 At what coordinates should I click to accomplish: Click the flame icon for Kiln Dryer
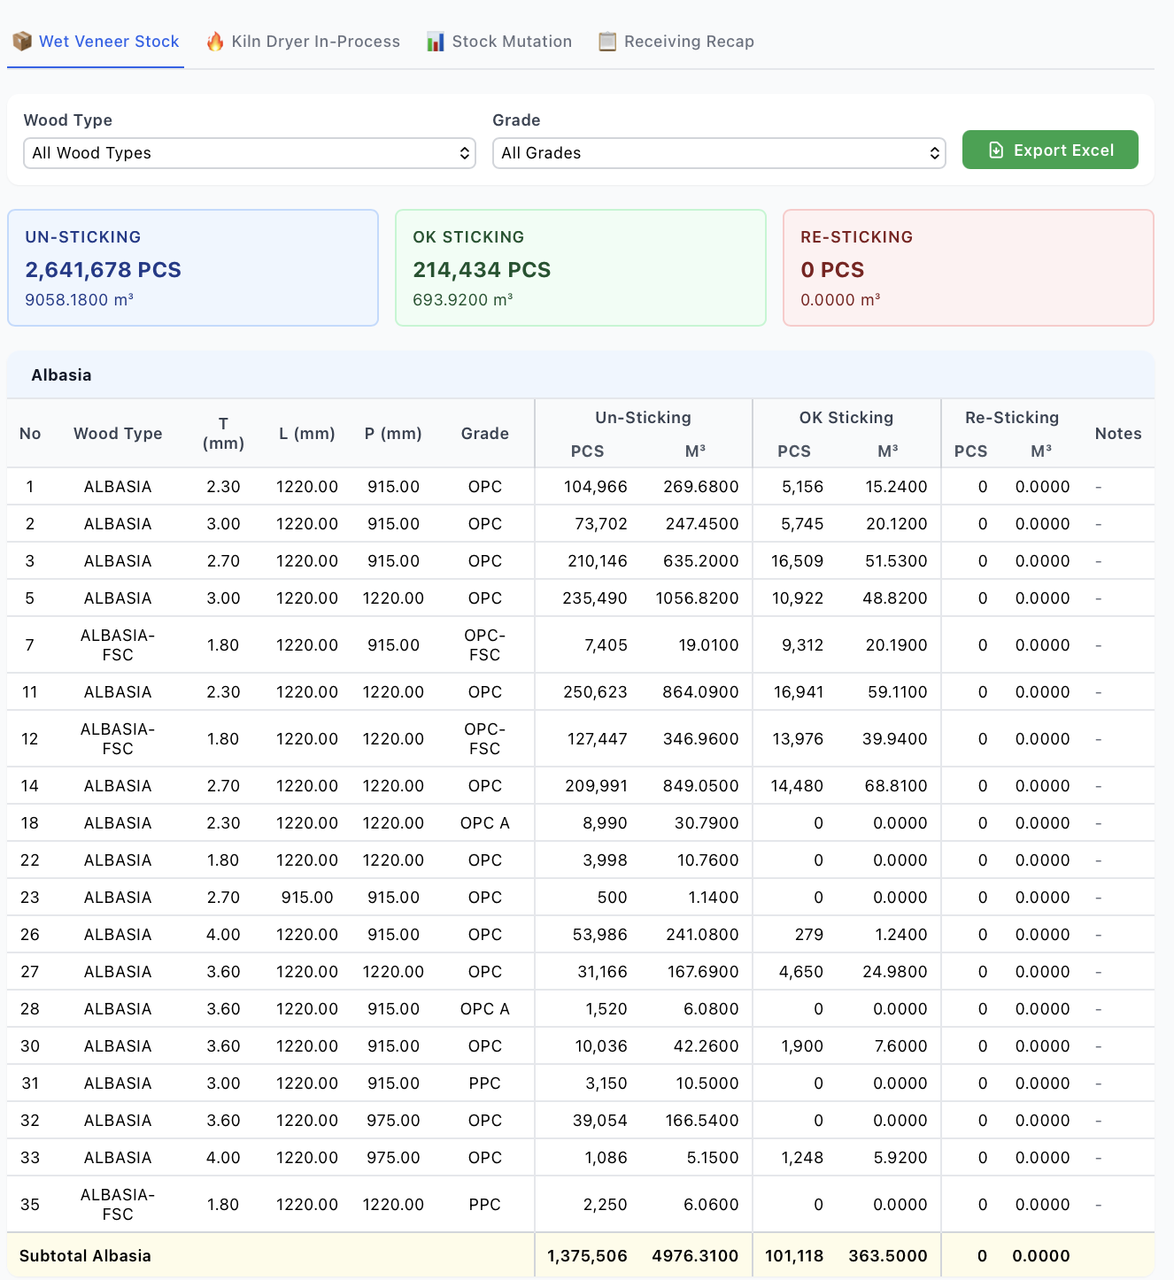tap(215, 42)
